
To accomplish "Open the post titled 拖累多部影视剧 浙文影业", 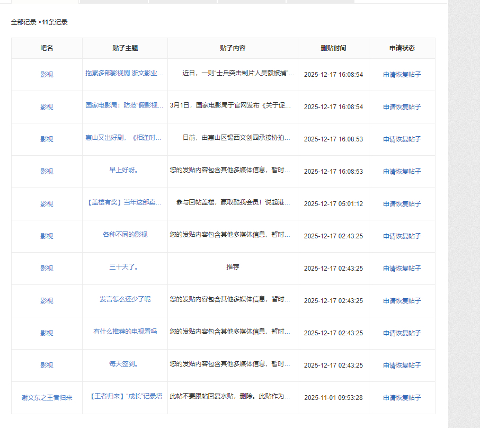I will coord(125,73).
